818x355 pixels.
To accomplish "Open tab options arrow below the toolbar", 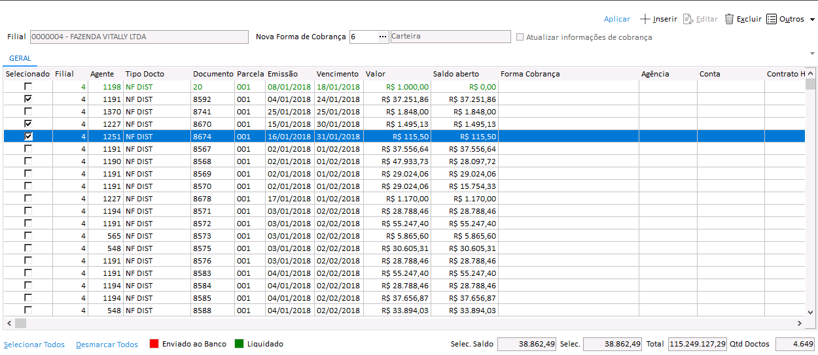I will 812,53.
